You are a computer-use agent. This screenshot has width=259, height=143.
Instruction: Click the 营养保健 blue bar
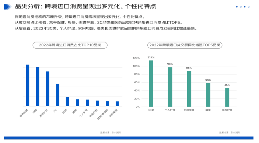point(28,85)
